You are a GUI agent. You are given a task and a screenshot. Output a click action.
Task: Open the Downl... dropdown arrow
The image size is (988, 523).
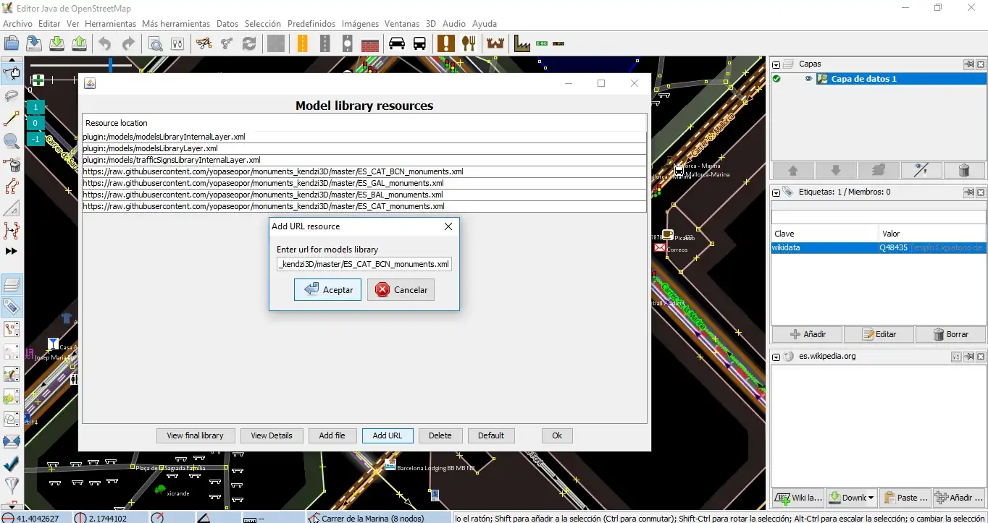[x=870, y=498]
